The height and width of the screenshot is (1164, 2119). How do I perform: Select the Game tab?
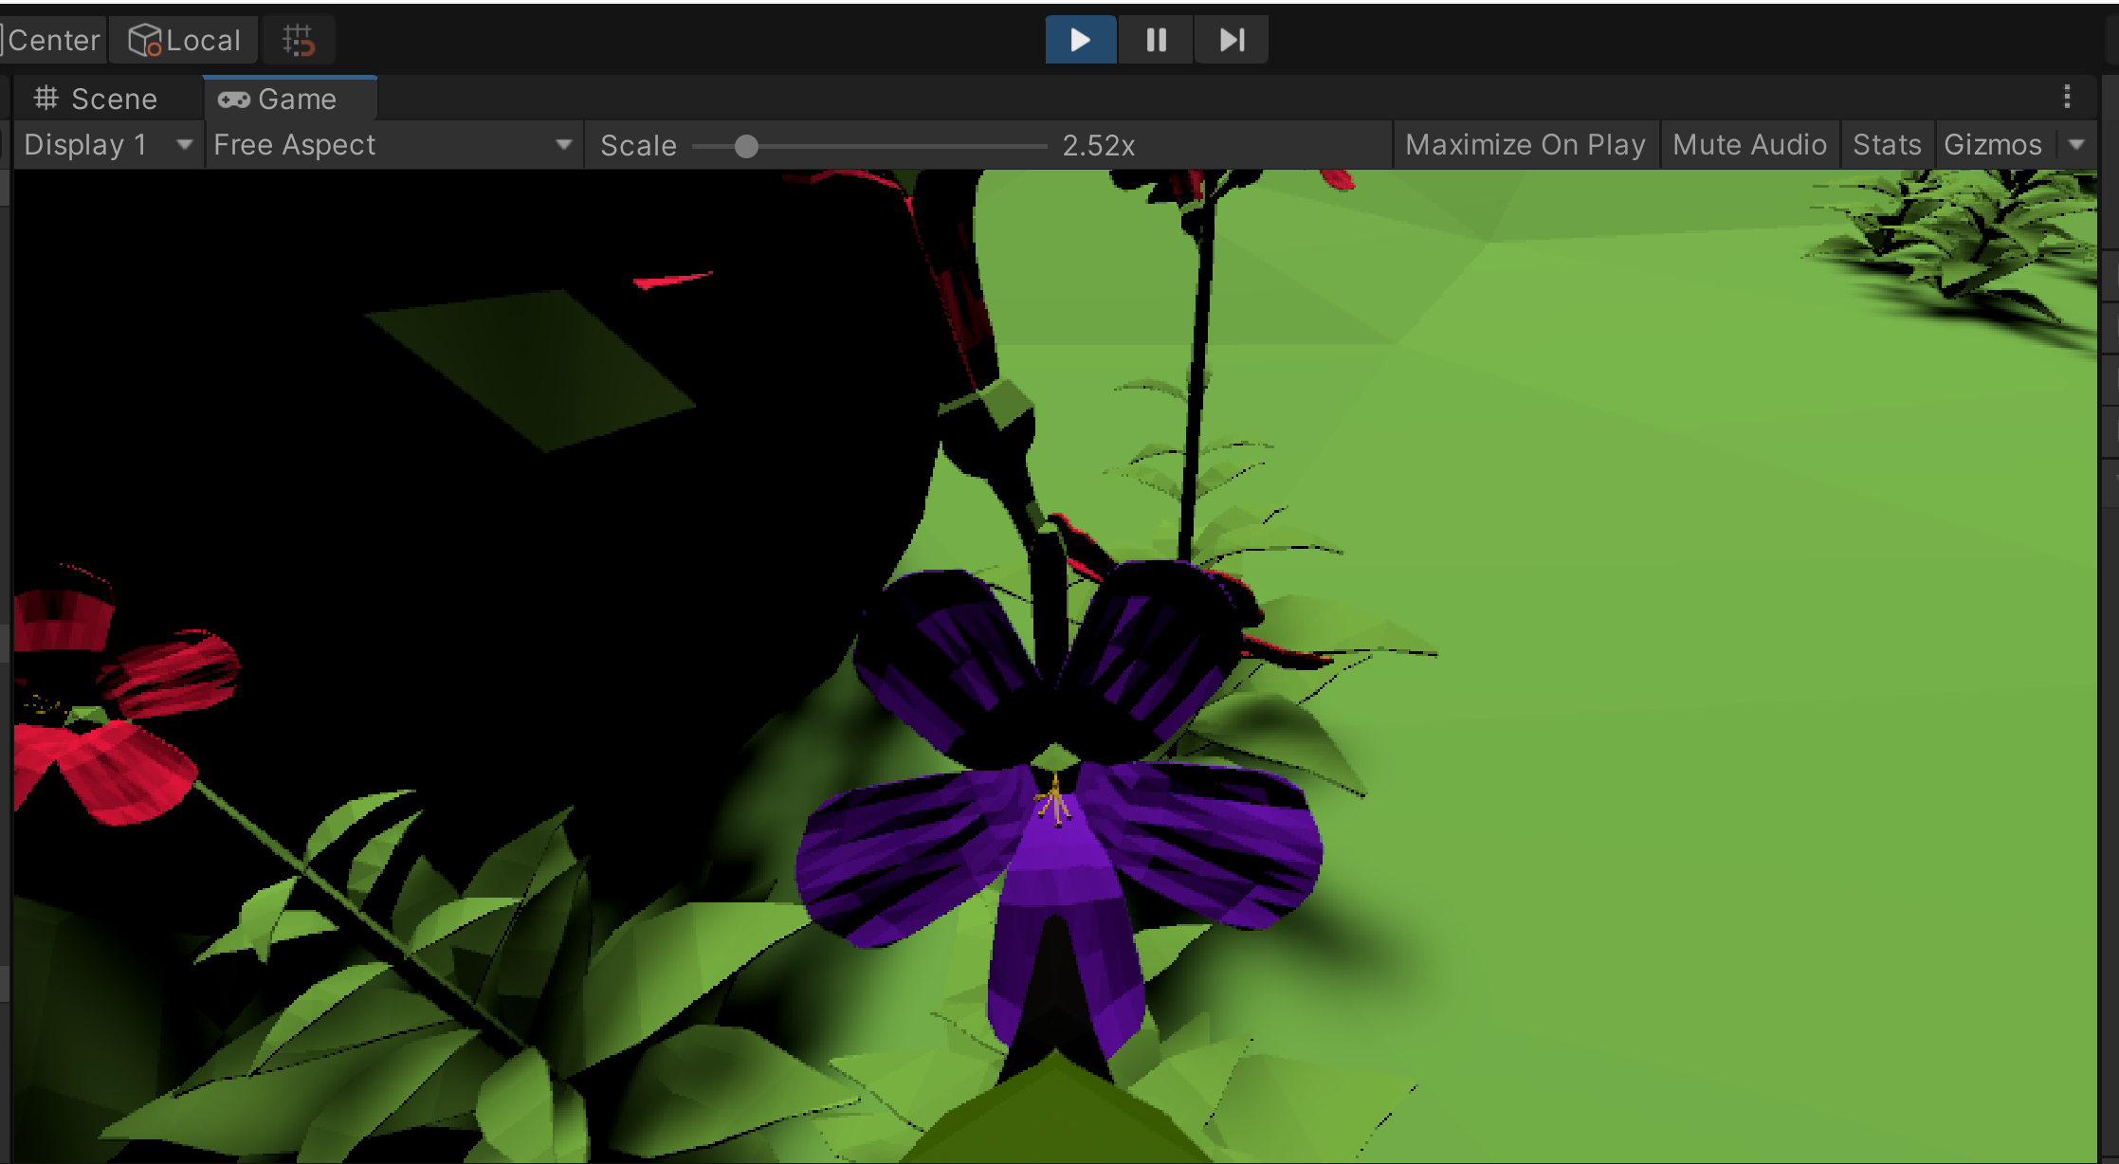[289, 98]
